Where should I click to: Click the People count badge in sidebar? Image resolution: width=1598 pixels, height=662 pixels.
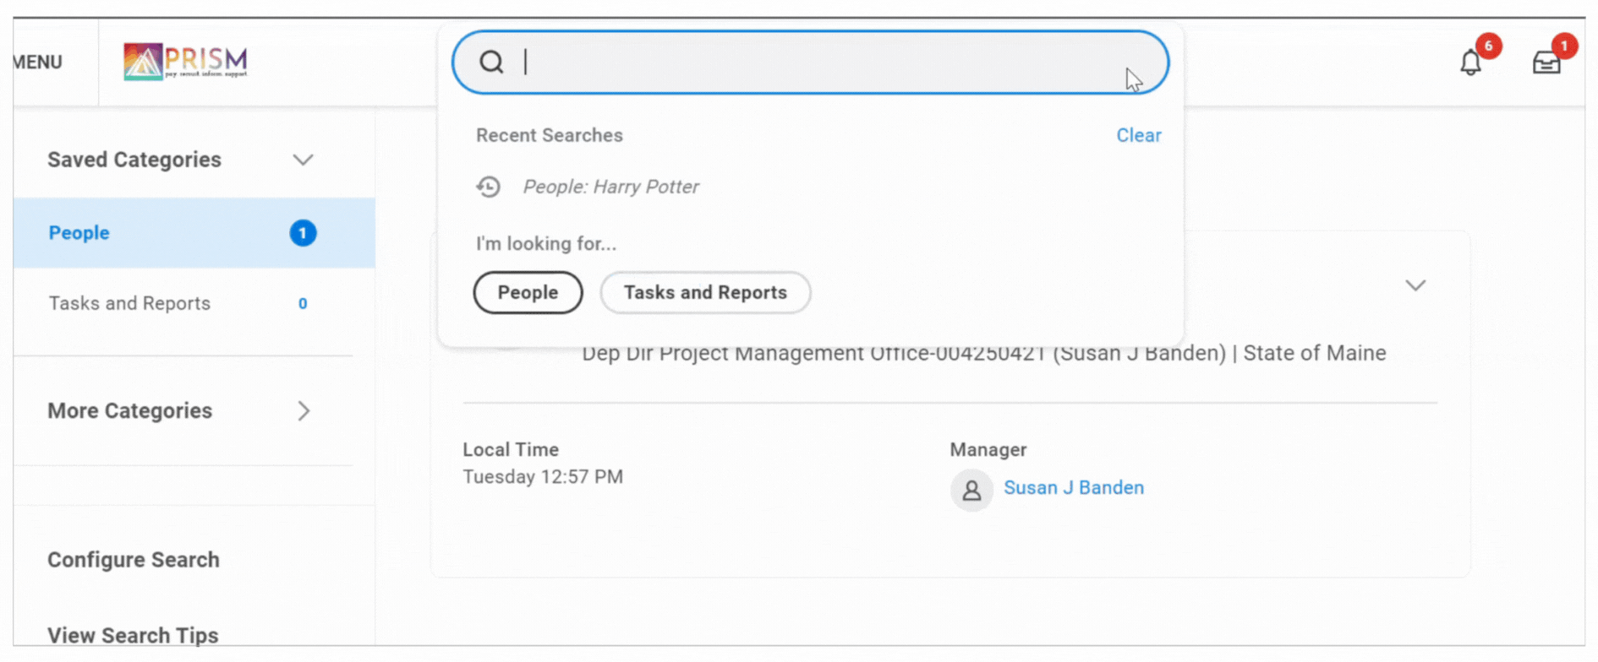click(x=303, y=233)
